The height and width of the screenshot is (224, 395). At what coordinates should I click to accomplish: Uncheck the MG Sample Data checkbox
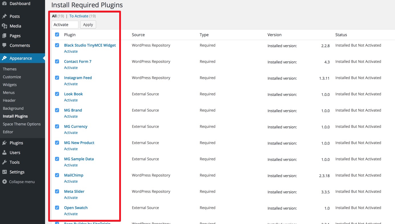(x=57, y=159)
